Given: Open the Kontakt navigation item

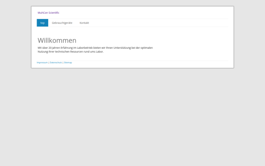Looking at the screenshot, I should click(84, 23).
